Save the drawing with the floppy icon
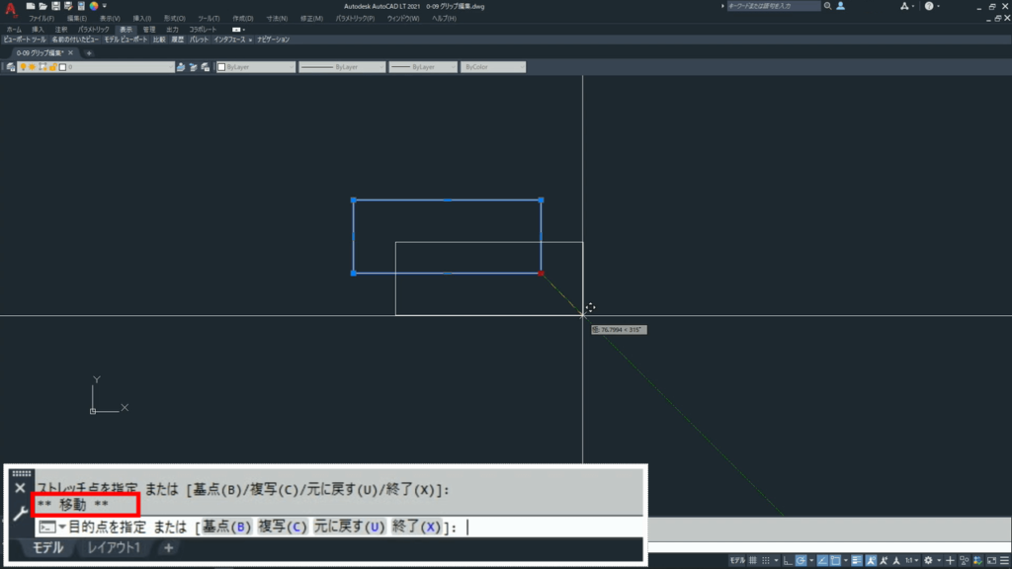1012x569 pixels. [x=55, y=6]
